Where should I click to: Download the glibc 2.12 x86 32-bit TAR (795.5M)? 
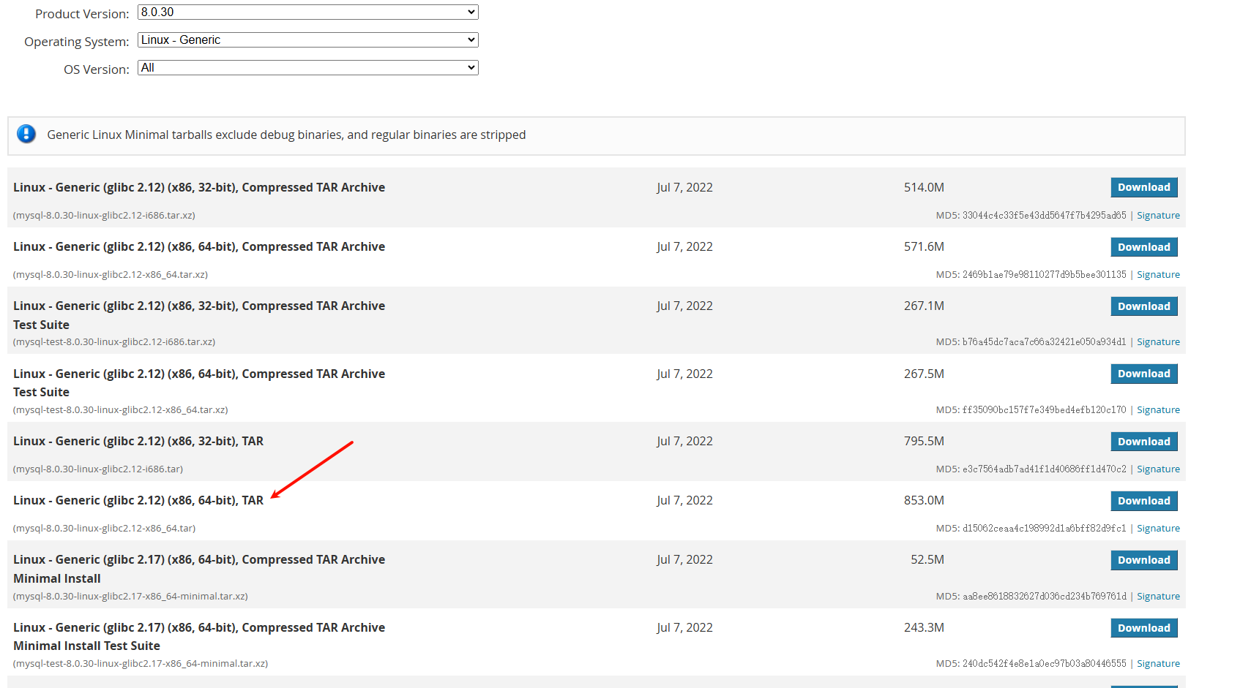pos(1143,442)
